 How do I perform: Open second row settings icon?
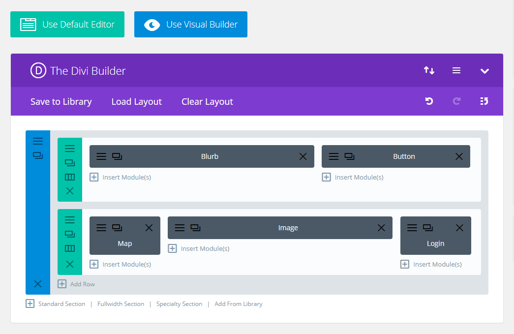[70, 219]
